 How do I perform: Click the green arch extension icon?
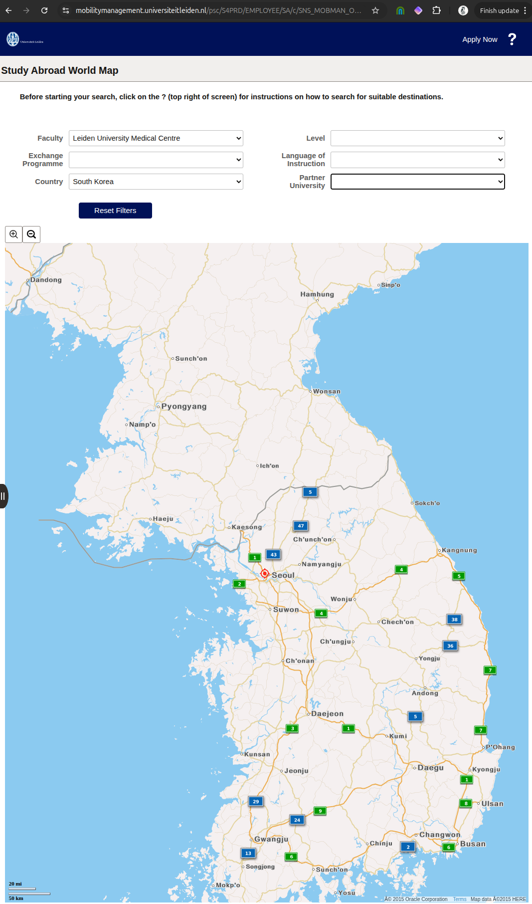point(400,10)
